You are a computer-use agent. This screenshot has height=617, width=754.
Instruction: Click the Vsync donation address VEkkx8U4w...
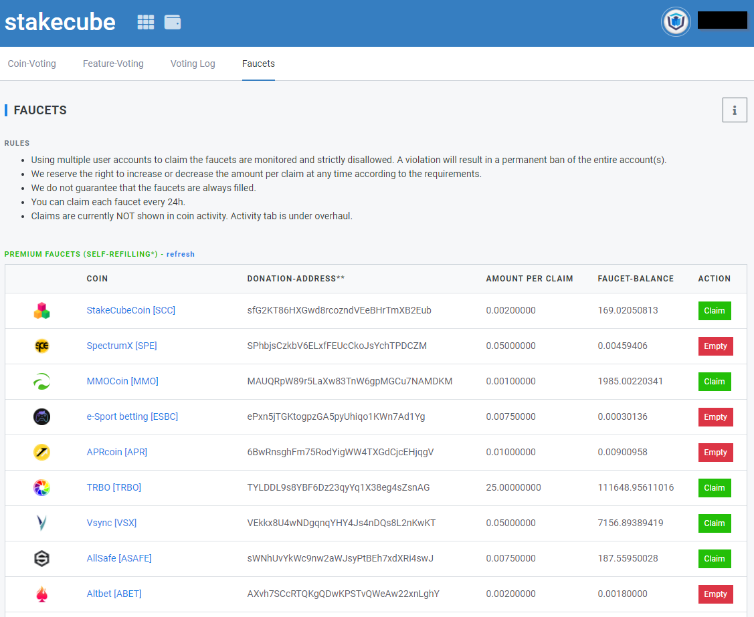[341, 523]
